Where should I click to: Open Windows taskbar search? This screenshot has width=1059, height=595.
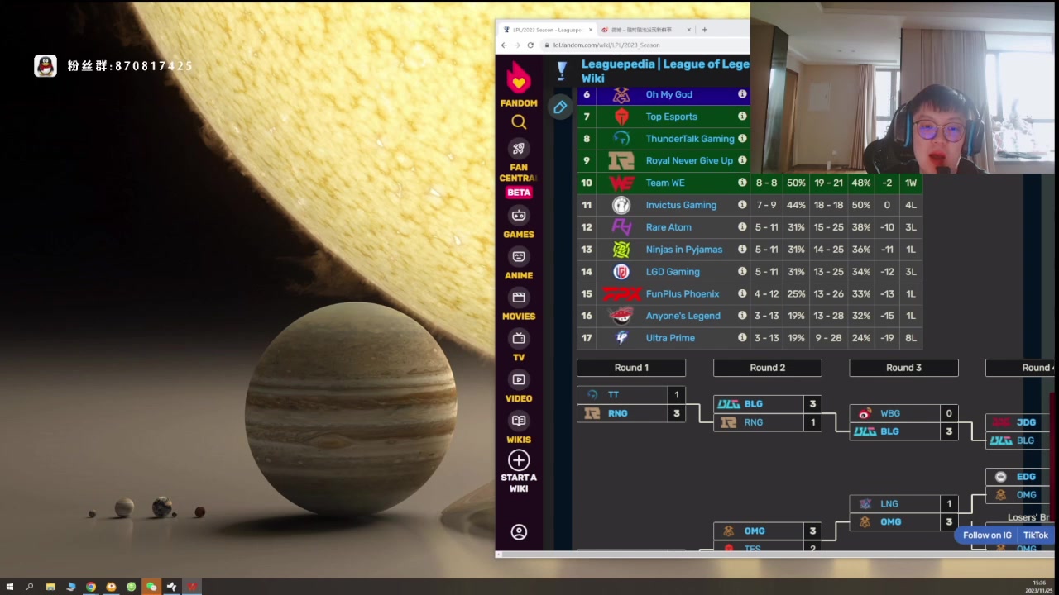[x=30, y=587]
